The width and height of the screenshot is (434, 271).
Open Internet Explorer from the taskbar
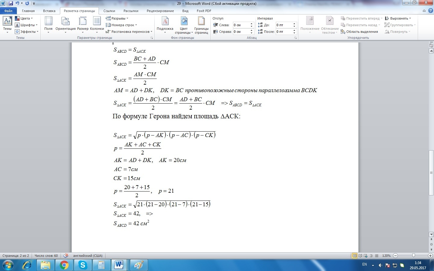pos(27,265)
